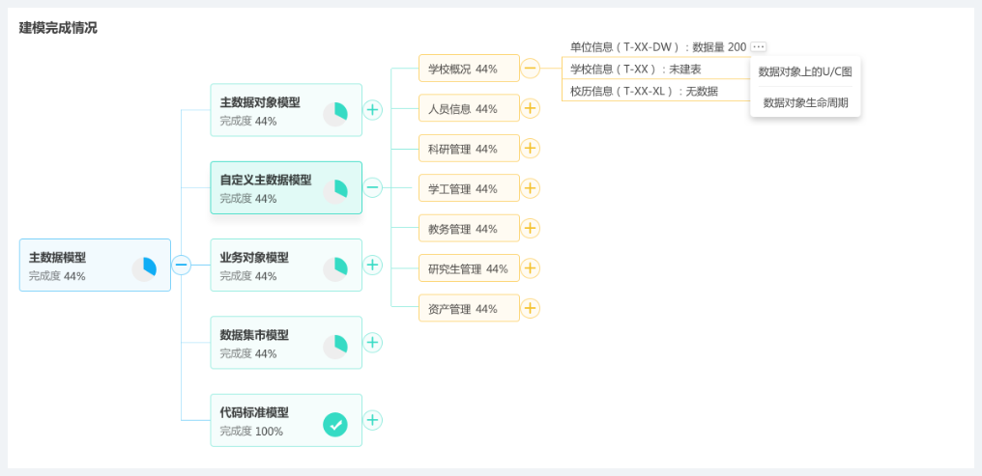Select the 学工管理 44% node
This screenshot has width=982, height=476.
(469, 188)
